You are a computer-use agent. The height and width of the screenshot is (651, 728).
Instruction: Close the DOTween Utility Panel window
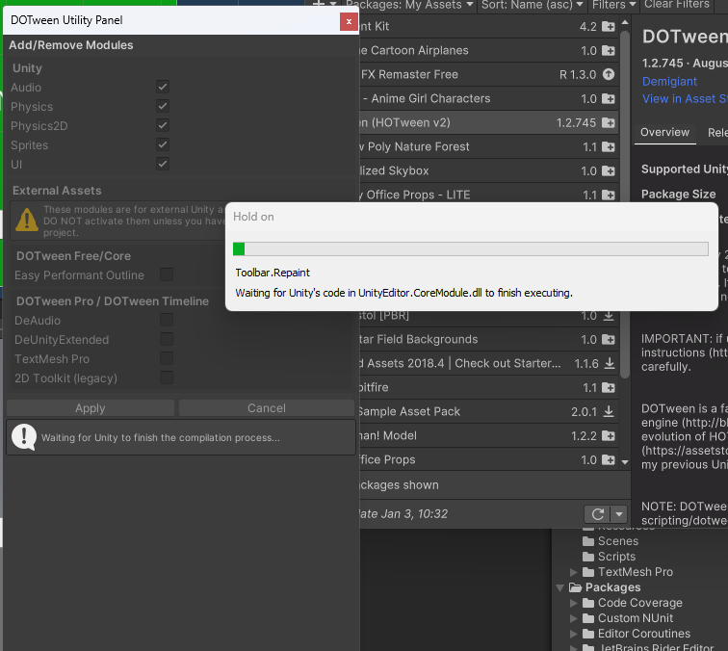click(349, 21)
